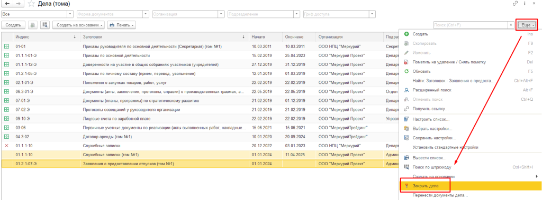
Task: Select row 'Лицевые счета по заработной плате'
Action: click(200, 119)
